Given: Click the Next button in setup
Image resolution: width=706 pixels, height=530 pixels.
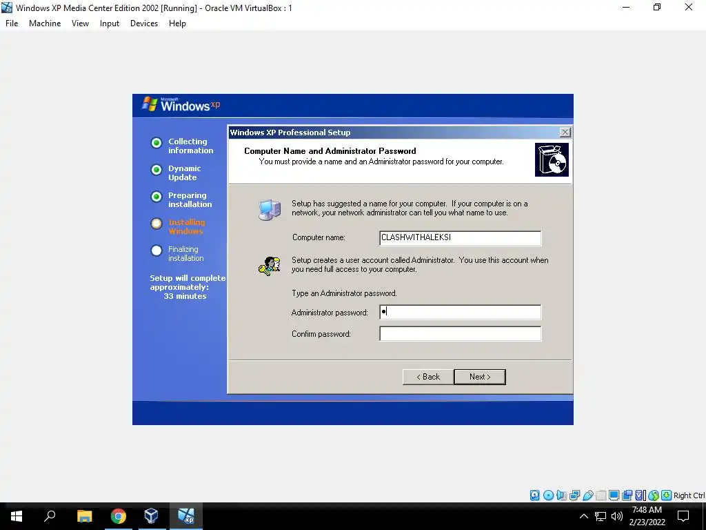Looking at the screenshot, I should pos(480,377).
